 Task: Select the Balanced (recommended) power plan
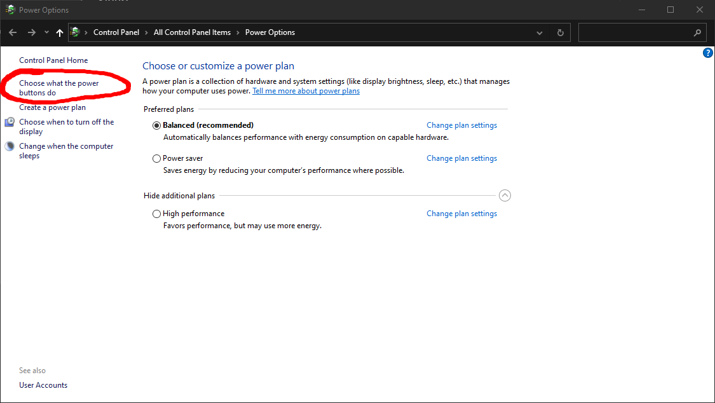pyautogui.click(x=157, y=126)
